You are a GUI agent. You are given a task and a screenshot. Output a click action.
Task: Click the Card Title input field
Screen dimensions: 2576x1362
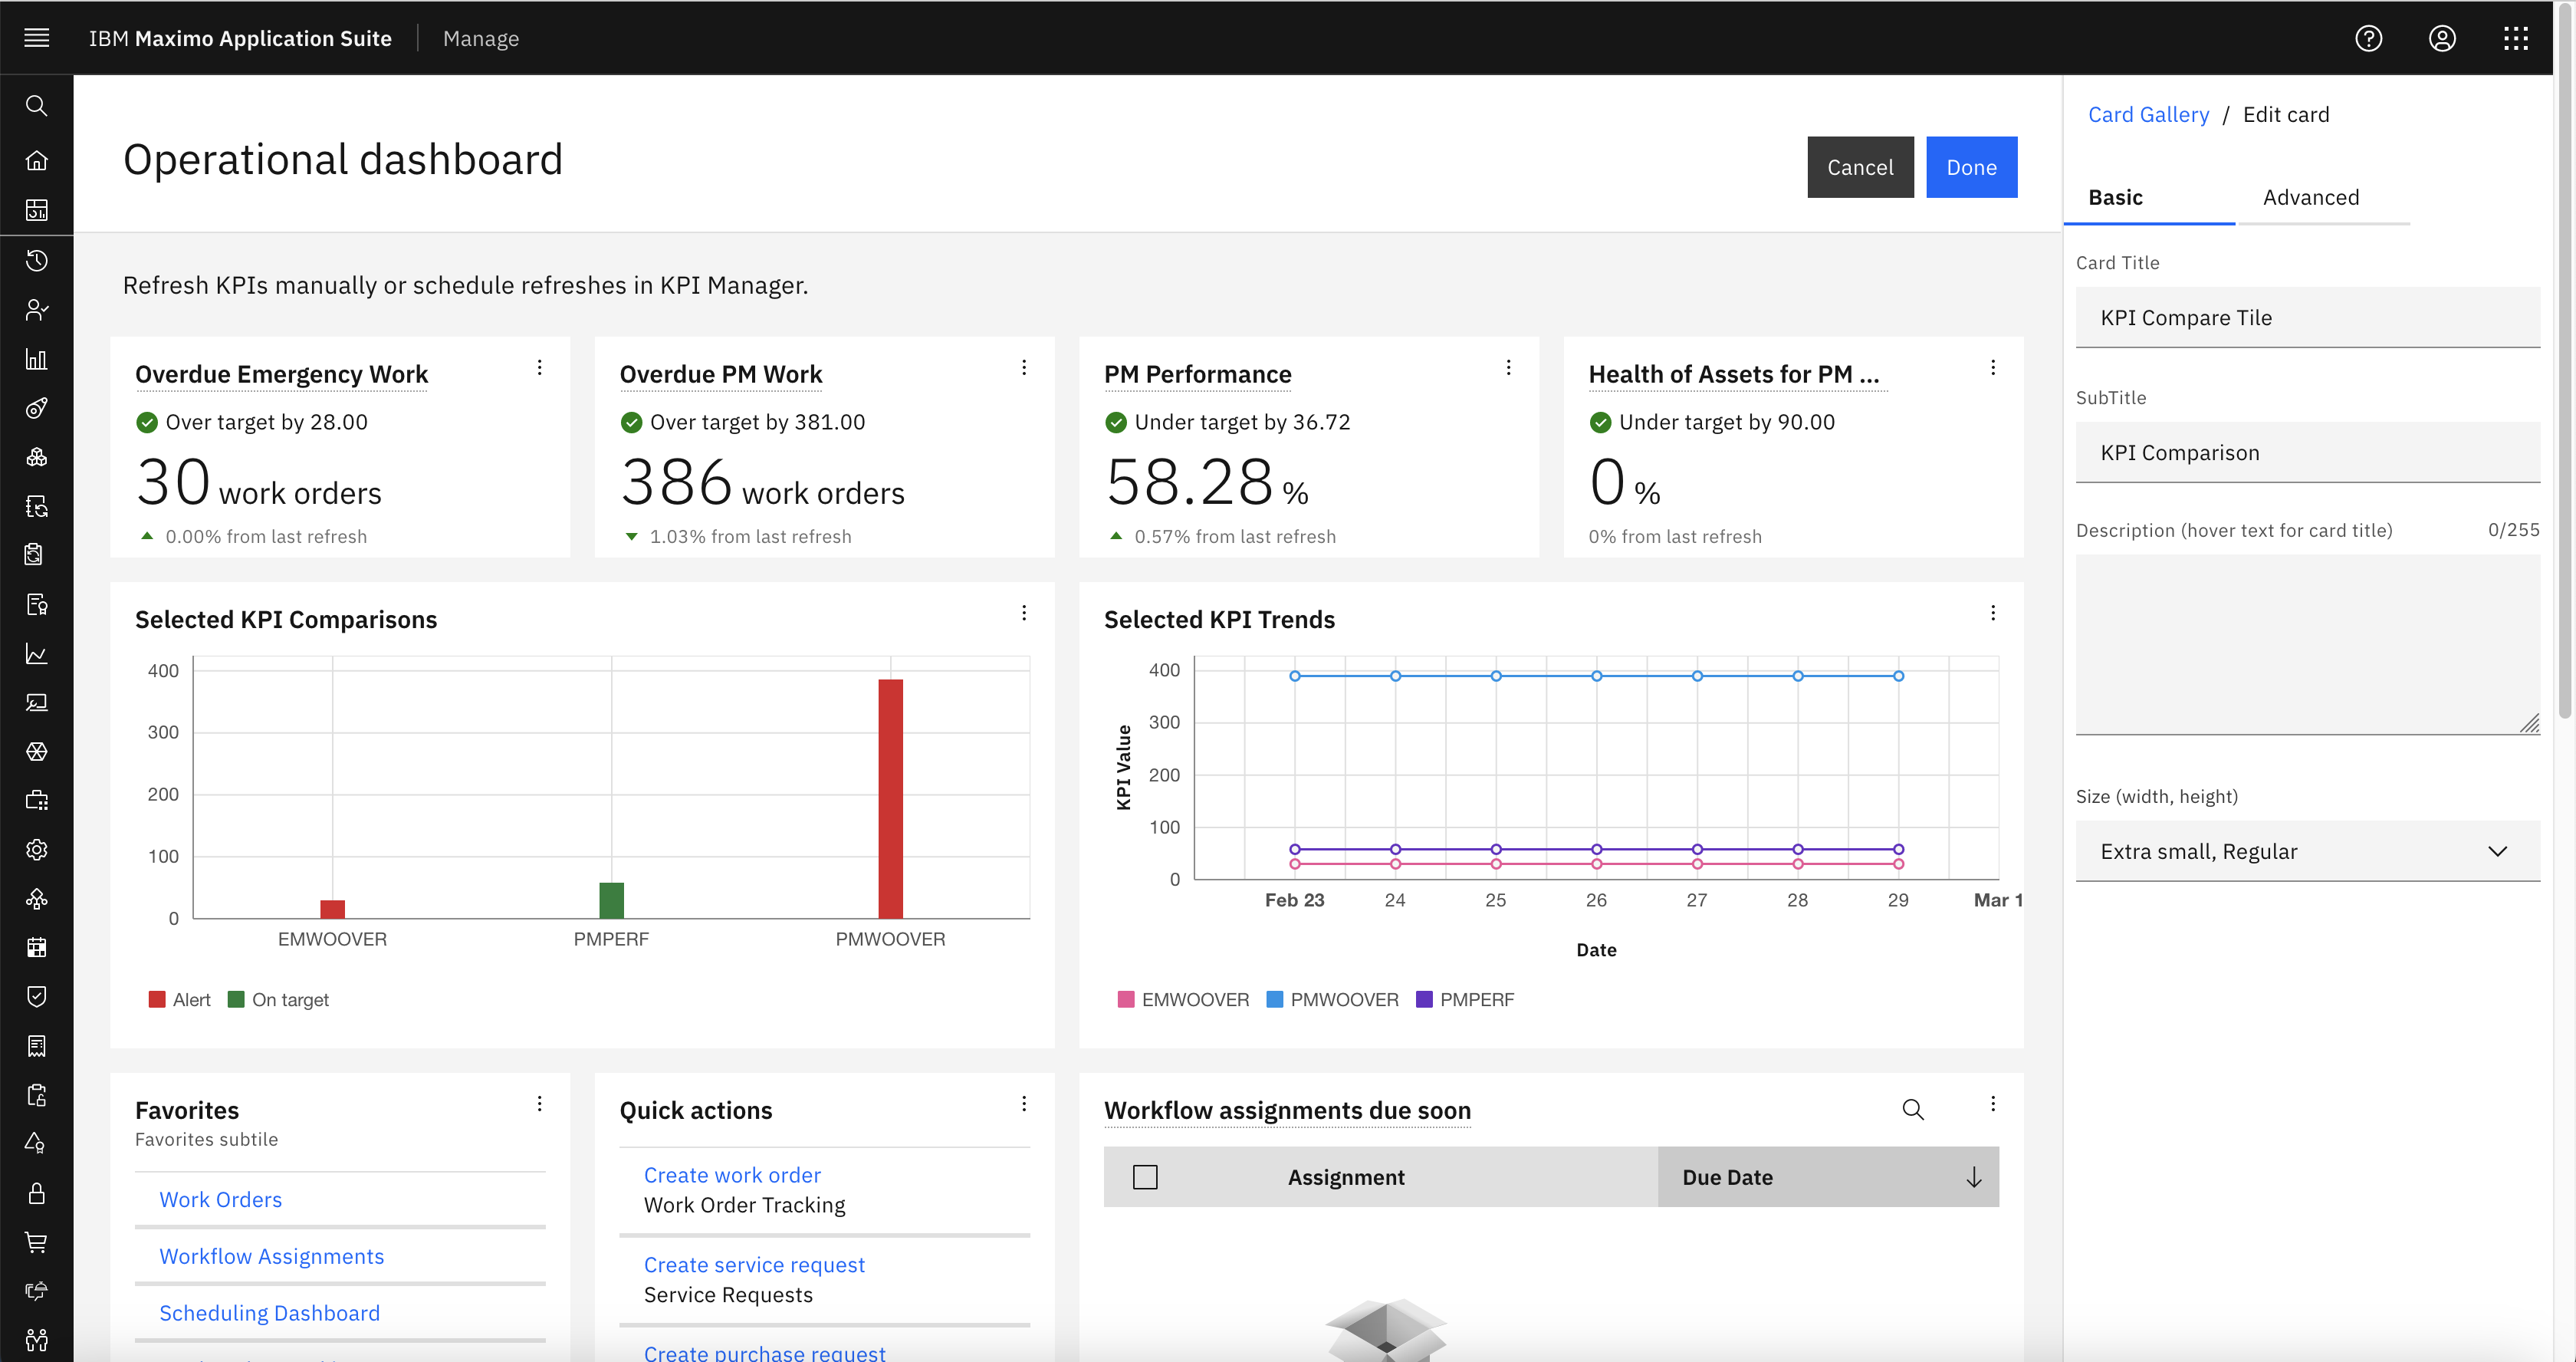click(x=2306, y=317)
